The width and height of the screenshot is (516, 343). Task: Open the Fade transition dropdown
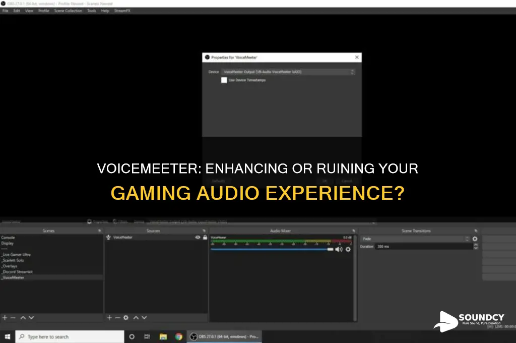coord(416,239)
